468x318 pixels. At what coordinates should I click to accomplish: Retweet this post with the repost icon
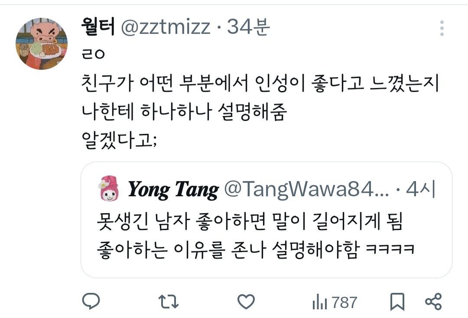coord(168,302)
